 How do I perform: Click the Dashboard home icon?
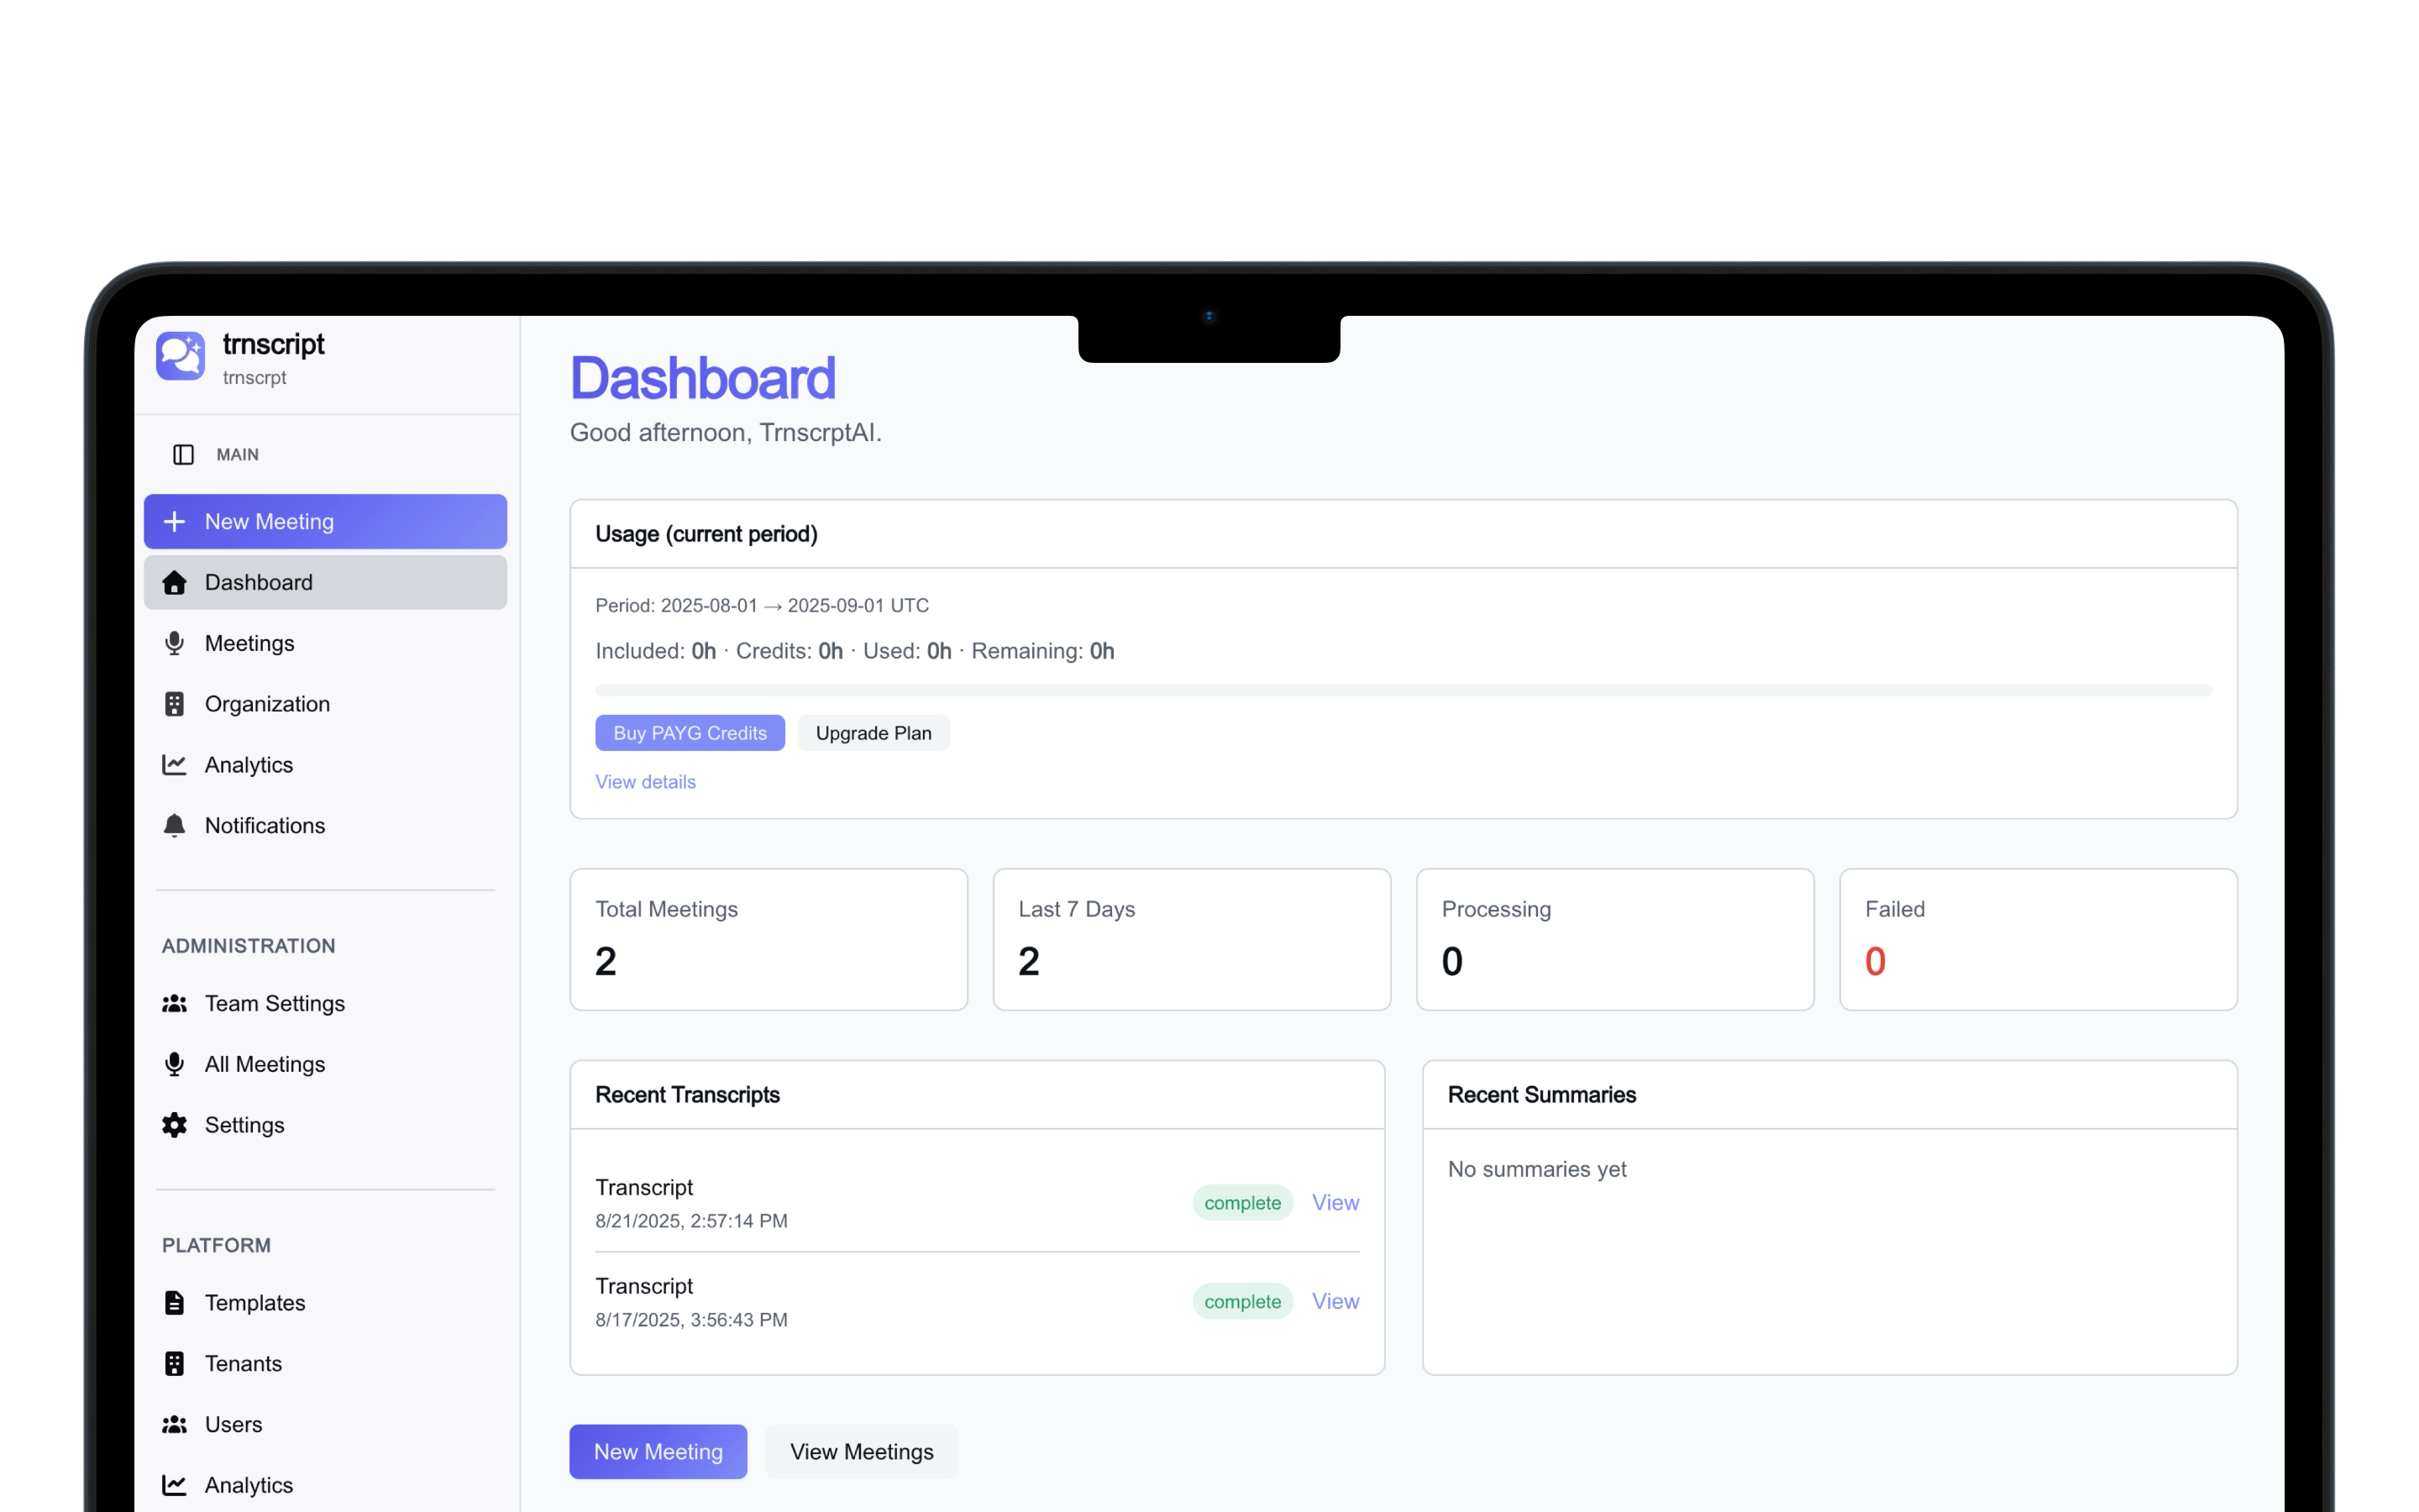(x=174, y=583)
